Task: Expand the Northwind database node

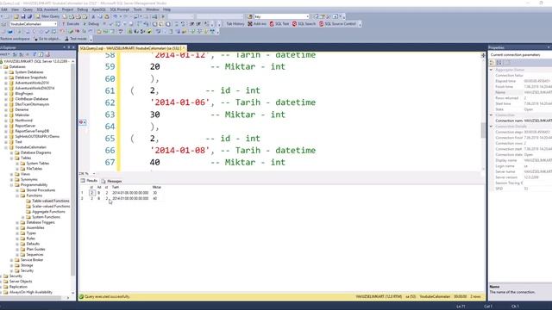Action: (6, 121)
